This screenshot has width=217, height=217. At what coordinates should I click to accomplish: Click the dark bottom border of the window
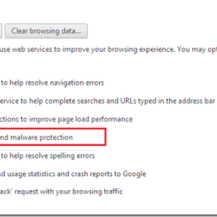point(108,216)
